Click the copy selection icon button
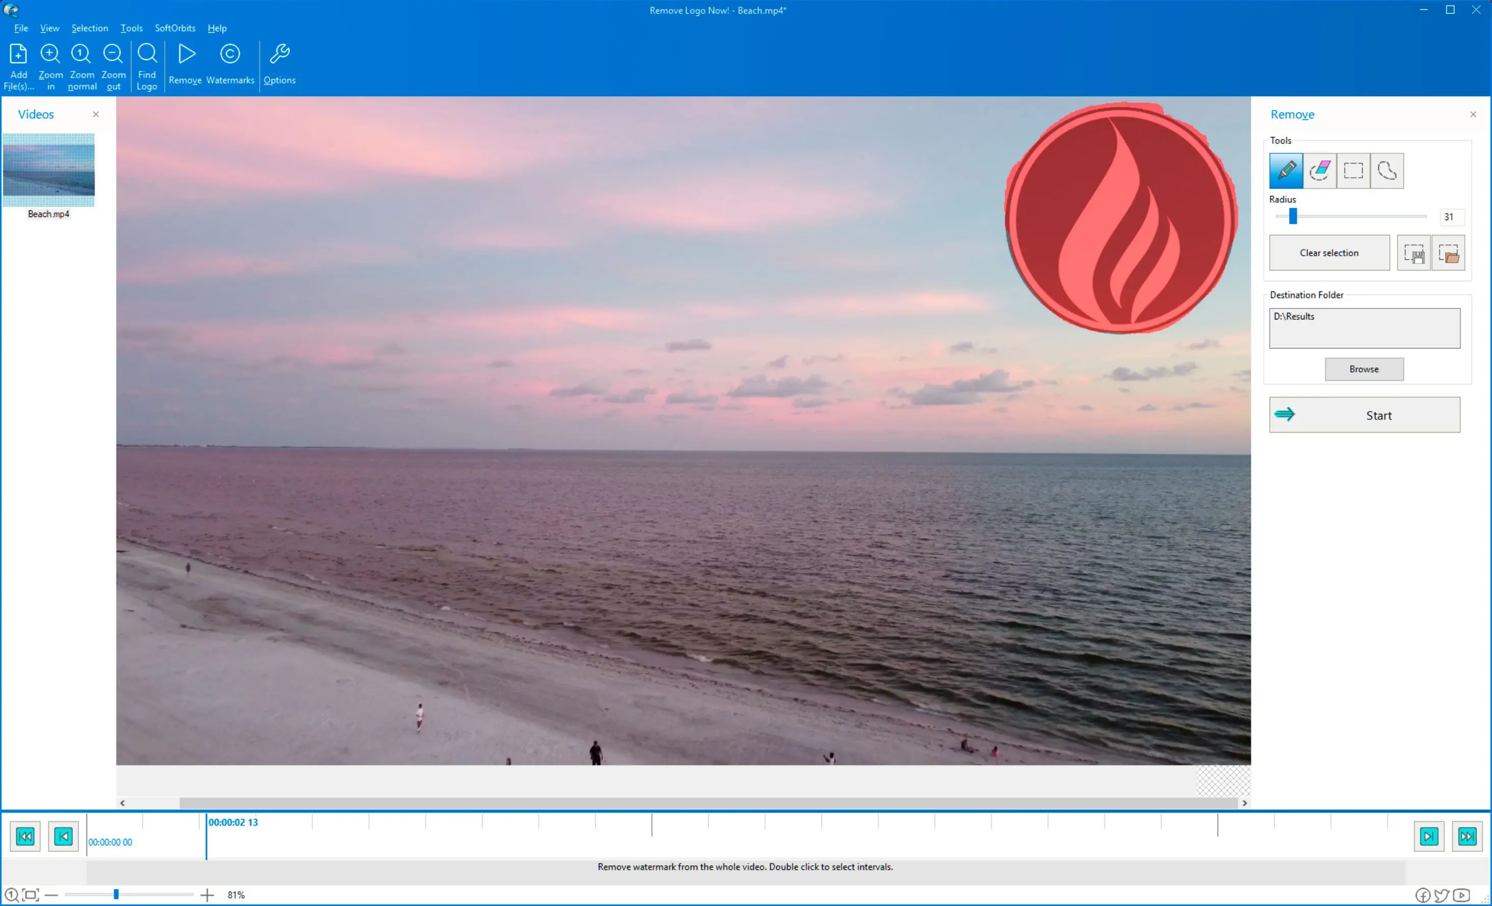The width and height of the screenshot is (1492, 906). [1414, 253]
